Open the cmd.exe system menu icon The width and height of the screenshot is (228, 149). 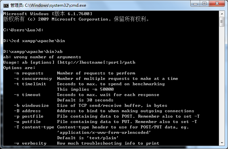click(6, 5)
